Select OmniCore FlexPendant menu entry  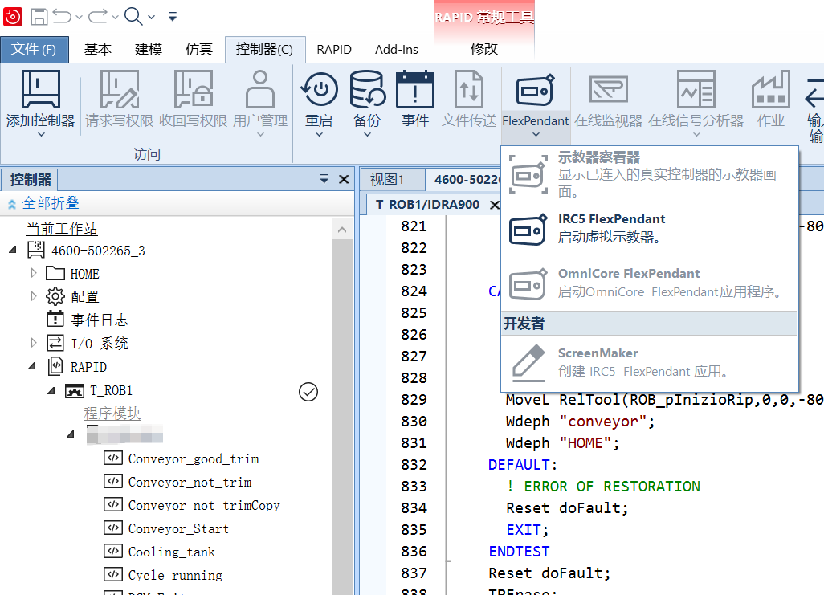click(x=650, y=283)
